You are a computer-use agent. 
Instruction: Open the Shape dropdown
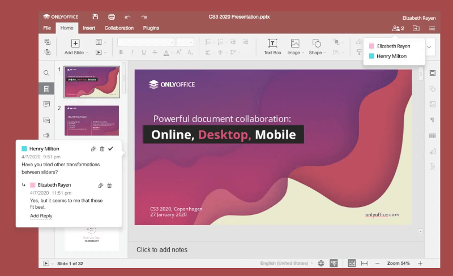(x=317, y=53)
